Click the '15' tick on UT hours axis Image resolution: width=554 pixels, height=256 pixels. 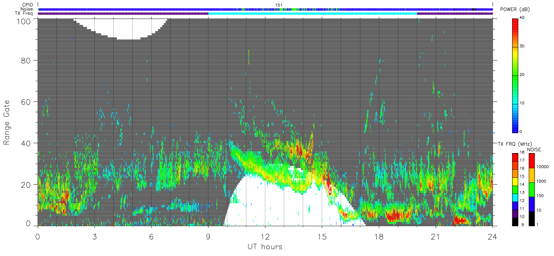tap(322, 237)
